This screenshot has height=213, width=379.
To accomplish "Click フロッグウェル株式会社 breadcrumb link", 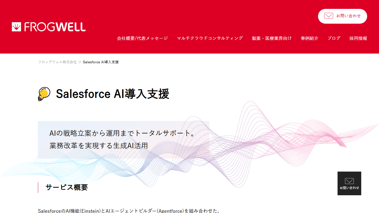I will coord(57,62).
